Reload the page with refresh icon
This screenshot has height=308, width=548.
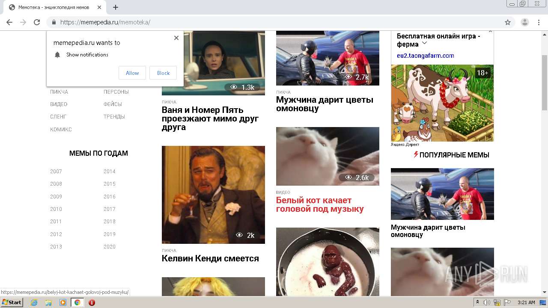click(37, 22)
